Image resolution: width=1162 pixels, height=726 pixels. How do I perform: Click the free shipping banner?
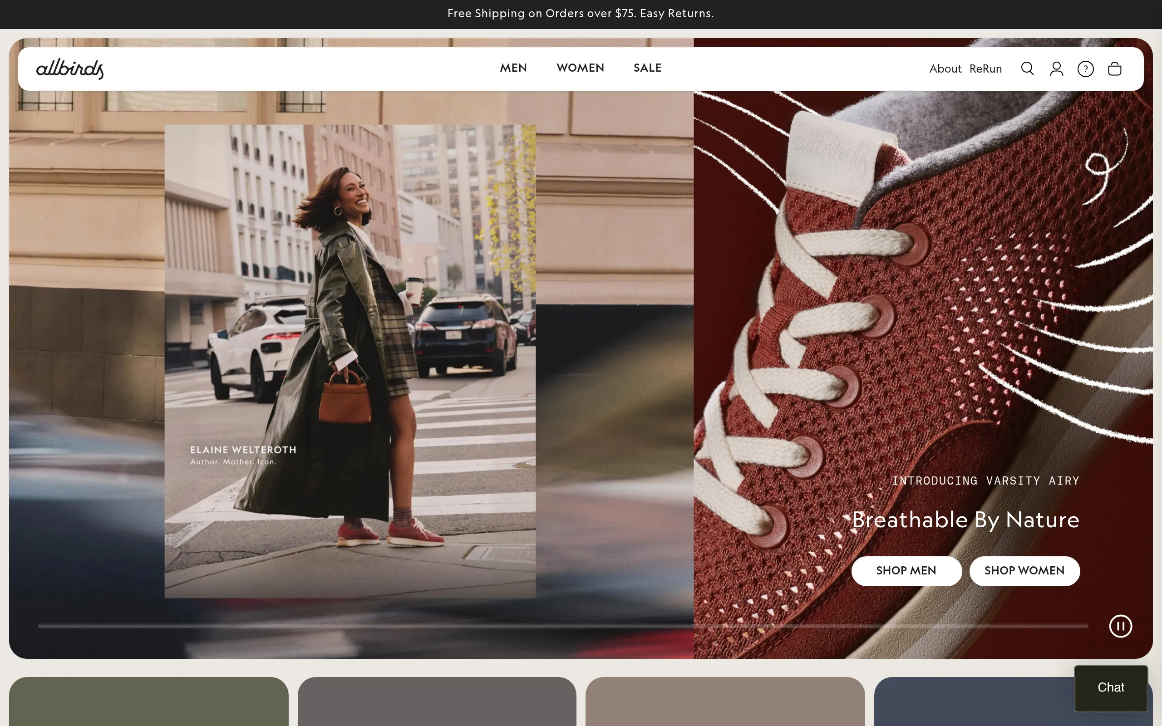pyautogui.click(x=581, y=14)
